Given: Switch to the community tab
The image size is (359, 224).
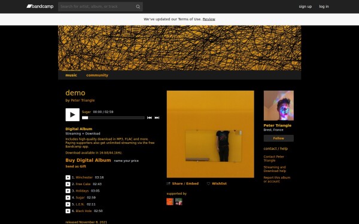Looking at the screenshot, I should 97,75.
